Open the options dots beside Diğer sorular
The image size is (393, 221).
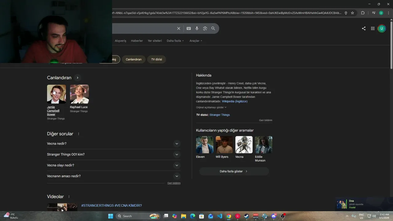click(79, 134)
